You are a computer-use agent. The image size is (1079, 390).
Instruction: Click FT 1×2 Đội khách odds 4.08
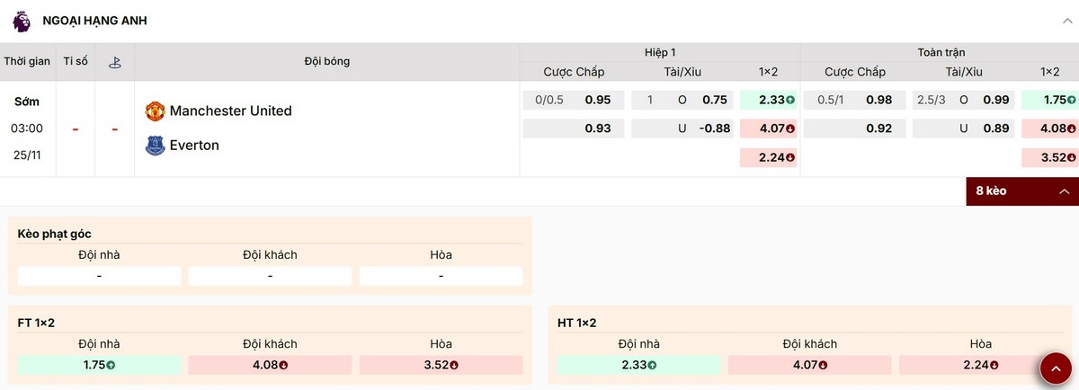pyautogui.click(x=270, y=365)
